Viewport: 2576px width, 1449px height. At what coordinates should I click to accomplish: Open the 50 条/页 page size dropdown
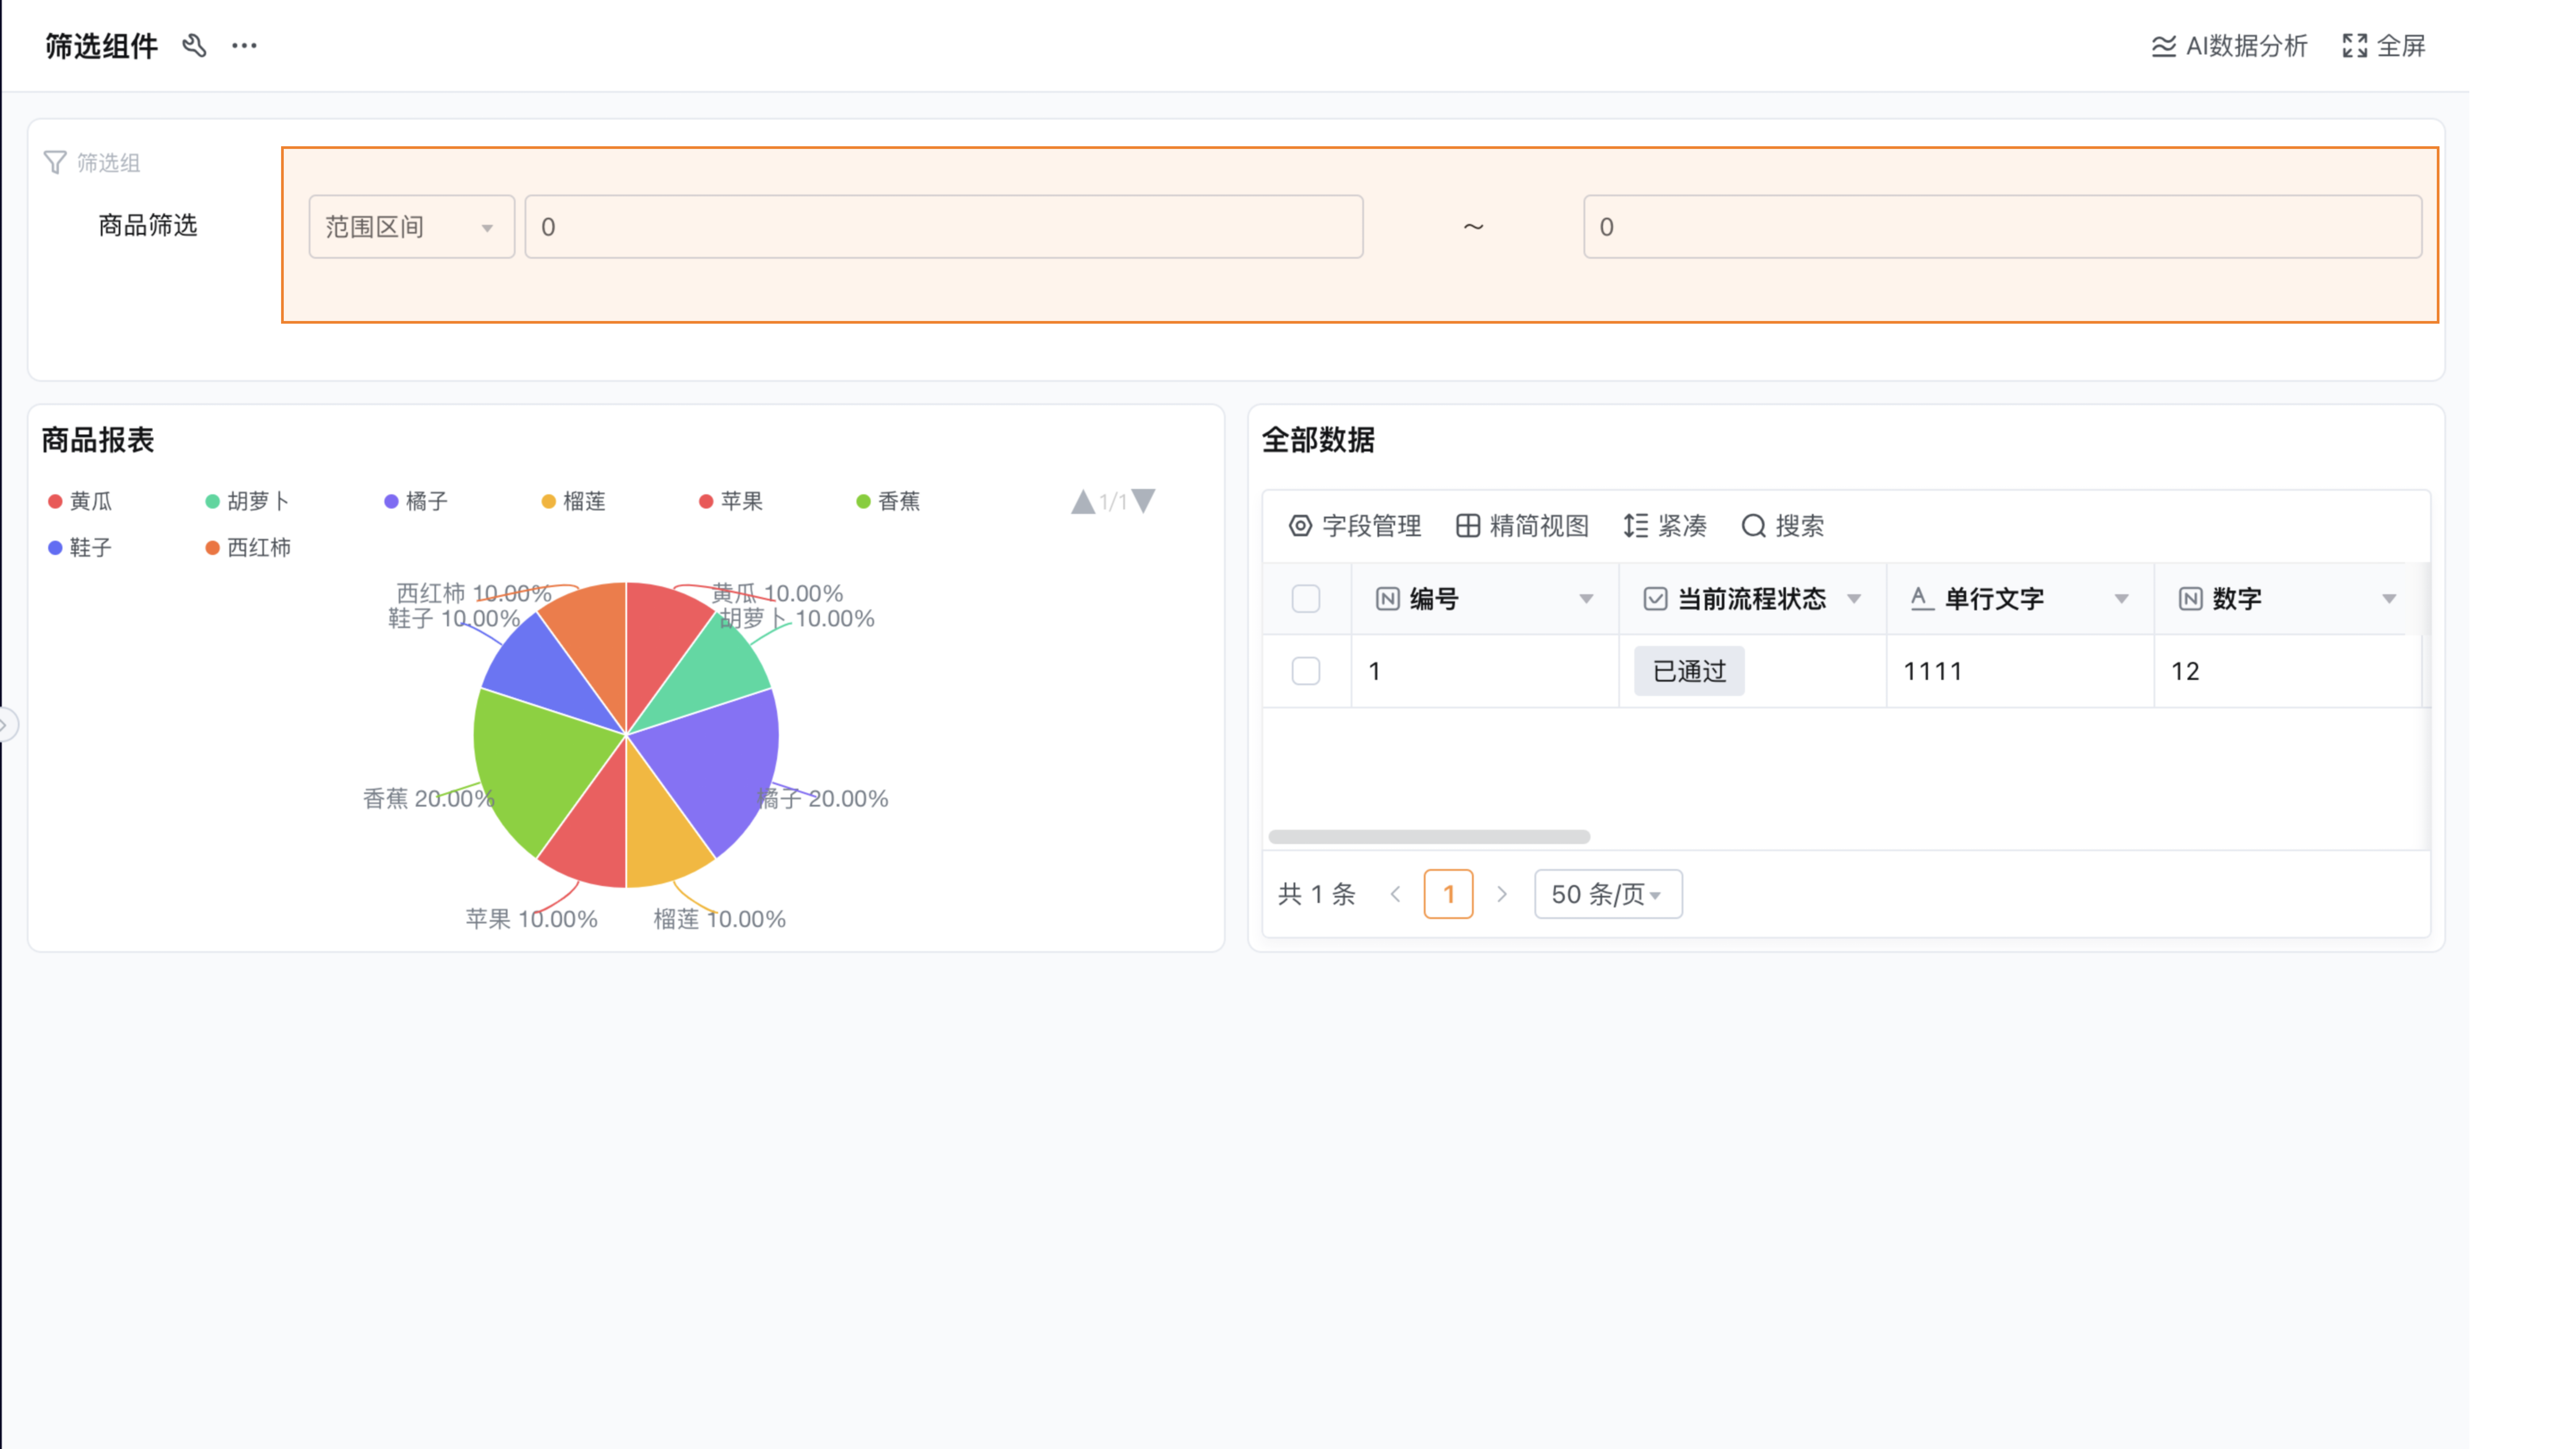[1608, 894]
